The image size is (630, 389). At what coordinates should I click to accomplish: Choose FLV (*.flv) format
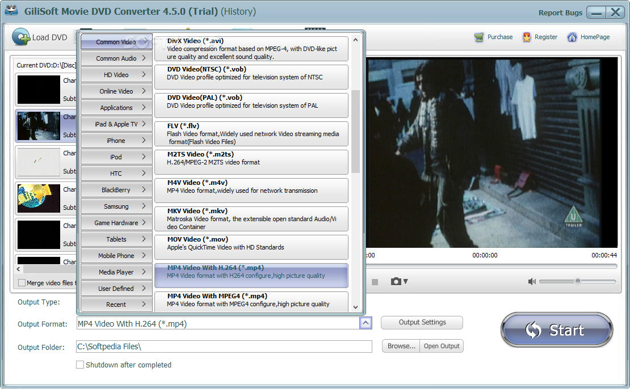251,134
